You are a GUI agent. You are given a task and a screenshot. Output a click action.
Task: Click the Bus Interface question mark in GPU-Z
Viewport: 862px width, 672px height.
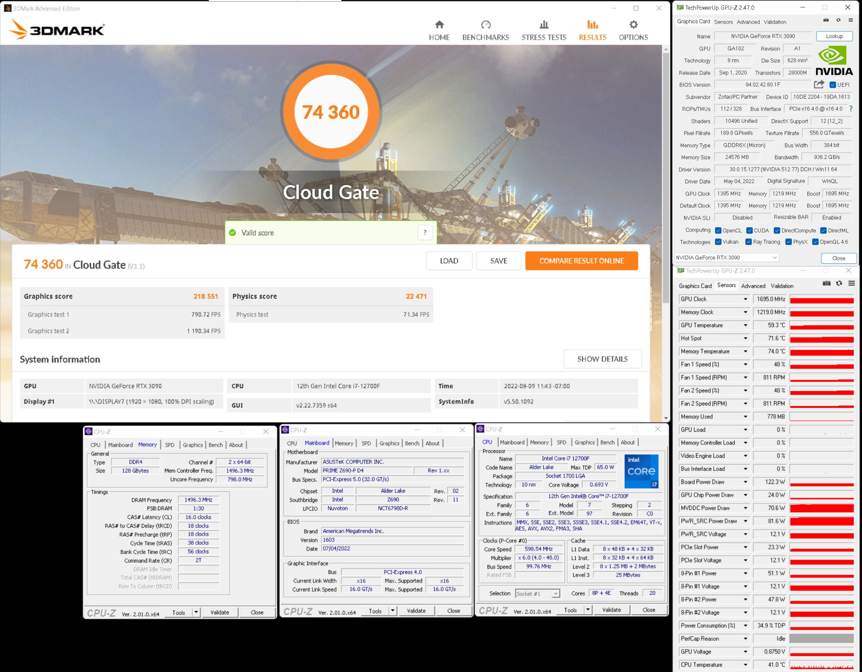point(851,109)
